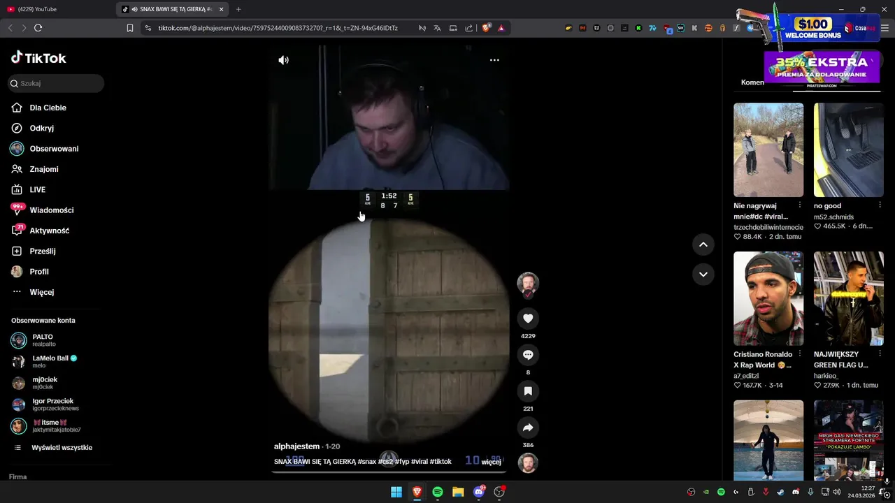Expand caption with więcej
895x503 pixels.
click(491, 462)
